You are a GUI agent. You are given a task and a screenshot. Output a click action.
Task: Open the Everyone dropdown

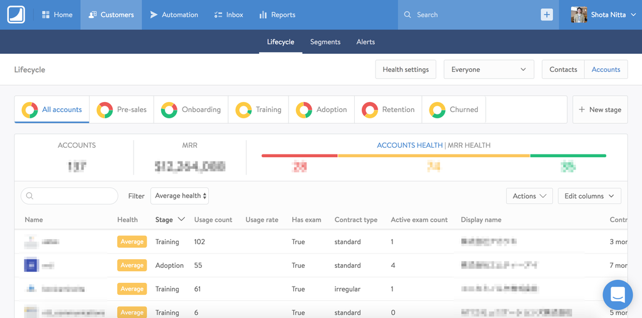(x=489, y=69)
